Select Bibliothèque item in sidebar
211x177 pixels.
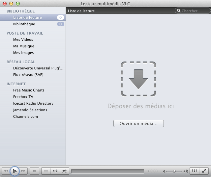pyautogui.click(x=33, y=24)
